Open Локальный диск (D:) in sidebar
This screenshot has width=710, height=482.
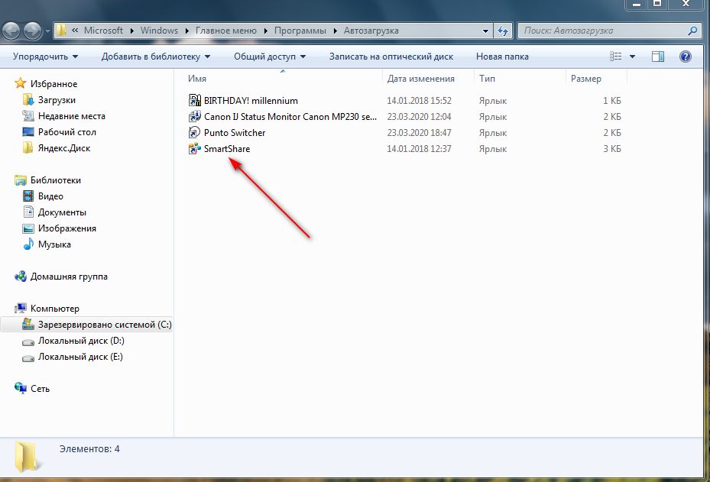coord(81,341)
